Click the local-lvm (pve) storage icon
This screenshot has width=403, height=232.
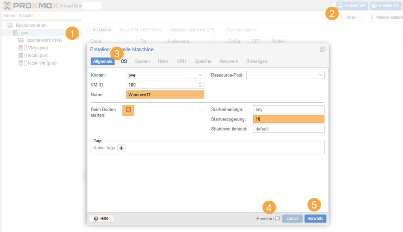pyautogui.click(x=21, y=63)
